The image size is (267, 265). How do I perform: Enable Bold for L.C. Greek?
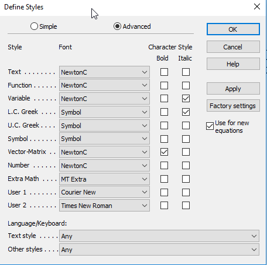164,112
